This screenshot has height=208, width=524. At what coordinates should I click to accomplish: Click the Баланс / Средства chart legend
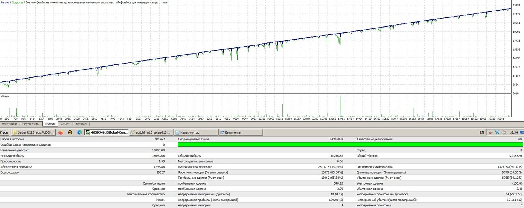tap(12, 2)
